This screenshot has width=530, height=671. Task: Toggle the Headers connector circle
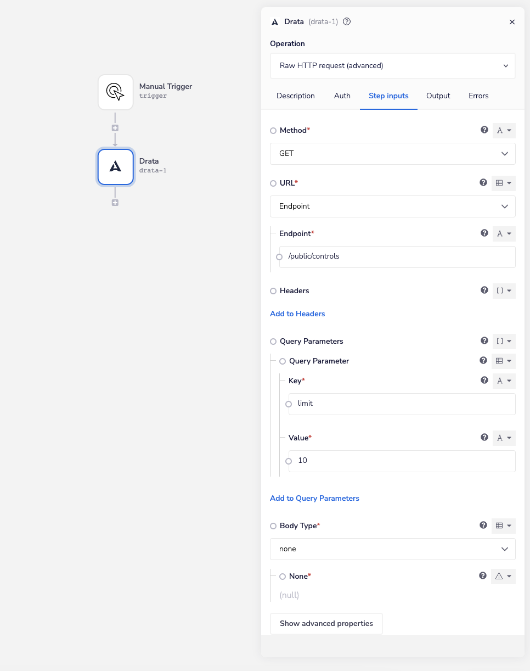[x=273, y=291]
